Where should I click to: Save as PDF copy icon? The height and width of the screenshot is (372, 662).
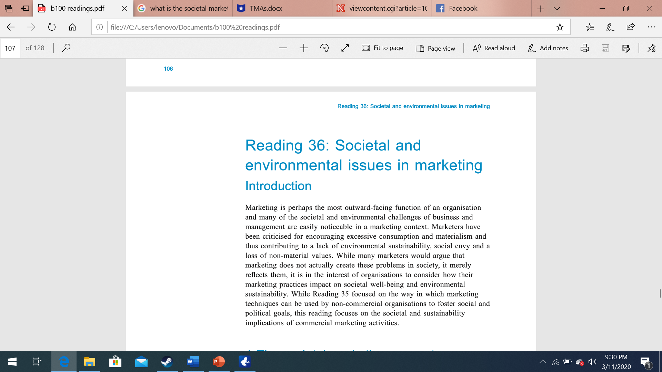(626, 48)
